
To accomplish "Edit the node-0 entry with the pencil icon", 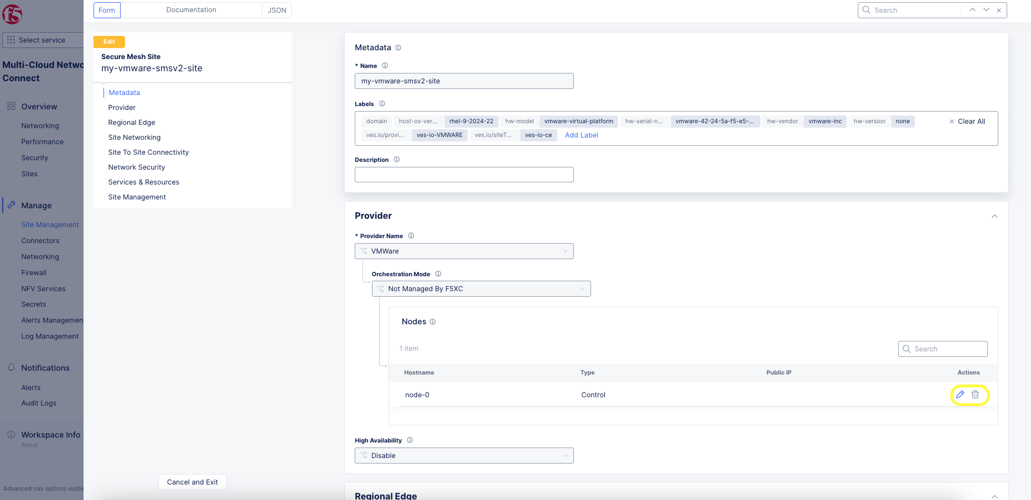I will pos(961,394).
